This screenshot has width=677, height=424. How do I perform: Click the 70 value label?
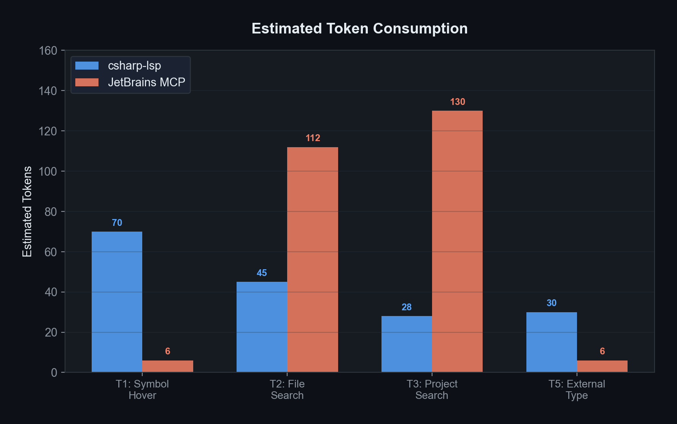point(117,223)
